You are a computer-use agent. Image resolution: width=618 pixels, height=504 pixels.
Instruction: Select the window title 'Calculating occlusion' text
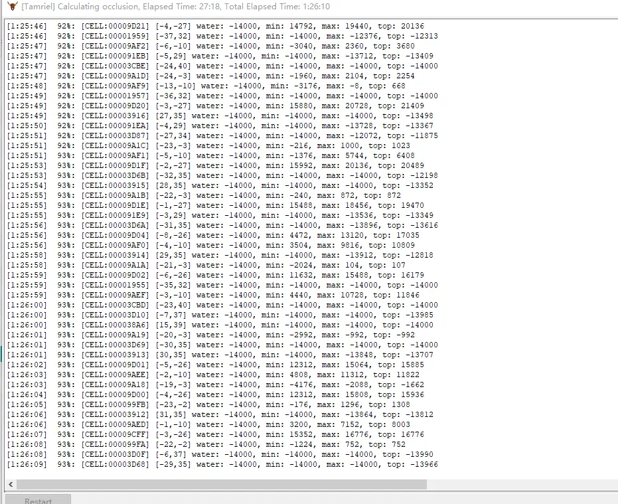point(98,7)
